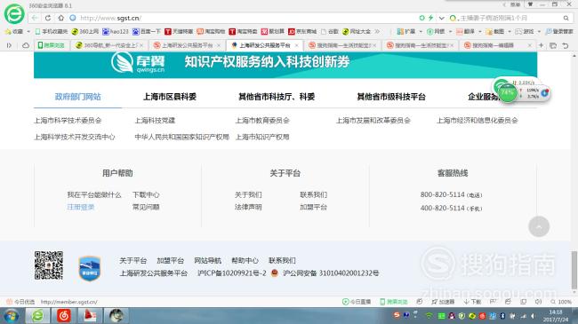Open 关于我们 under 关于平台

point(248,194)
